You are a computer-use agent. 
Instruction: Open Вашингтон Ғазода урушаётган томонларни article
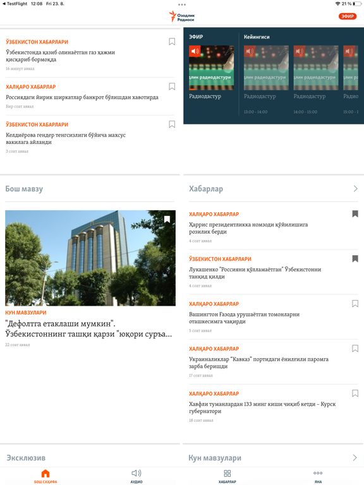244,318
